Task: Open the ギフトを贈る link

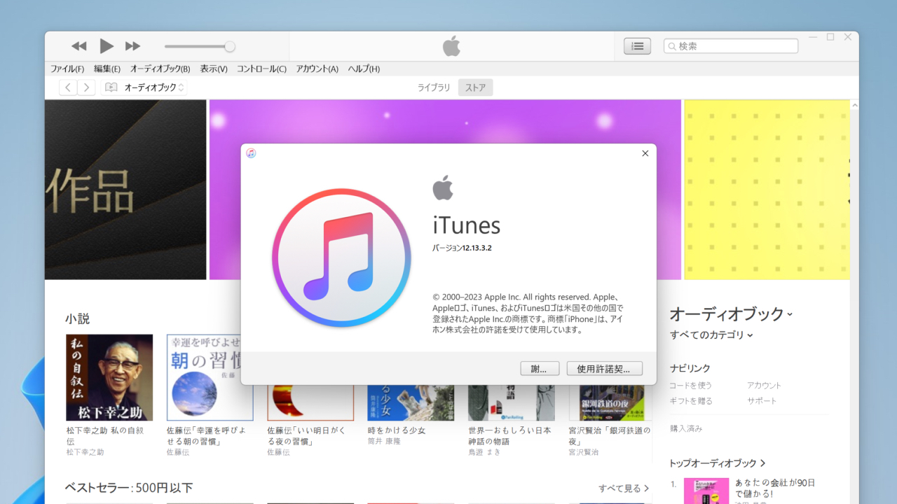Action: coord(690,401)
